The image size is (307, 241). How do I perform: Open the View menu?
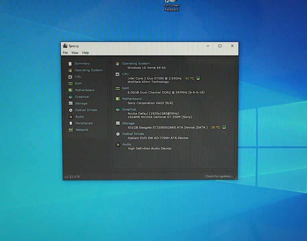pos(75,53)
